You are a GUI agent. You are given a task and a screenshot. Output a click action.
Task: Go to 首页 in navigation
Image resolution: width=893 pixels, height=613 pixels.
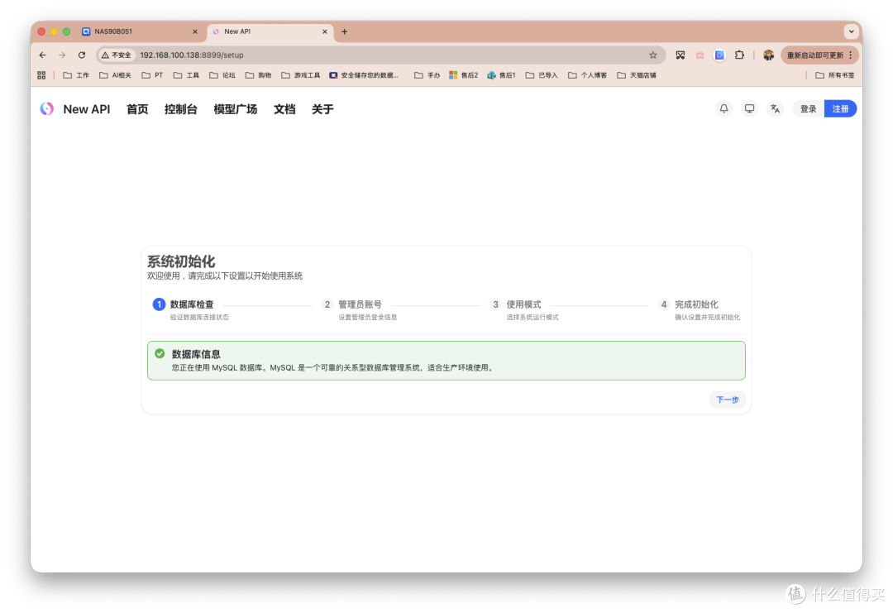(x=137, y=109)
